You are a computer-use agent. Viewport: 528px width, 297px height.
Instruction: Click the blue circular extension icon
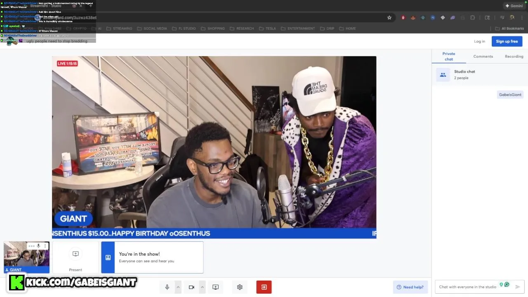433,18
